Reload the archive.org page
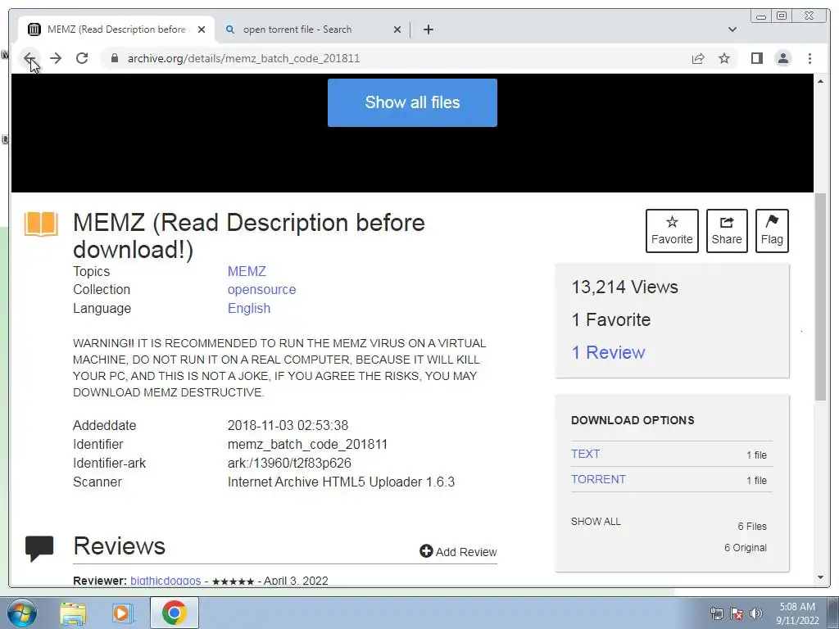 pos(82,58)
